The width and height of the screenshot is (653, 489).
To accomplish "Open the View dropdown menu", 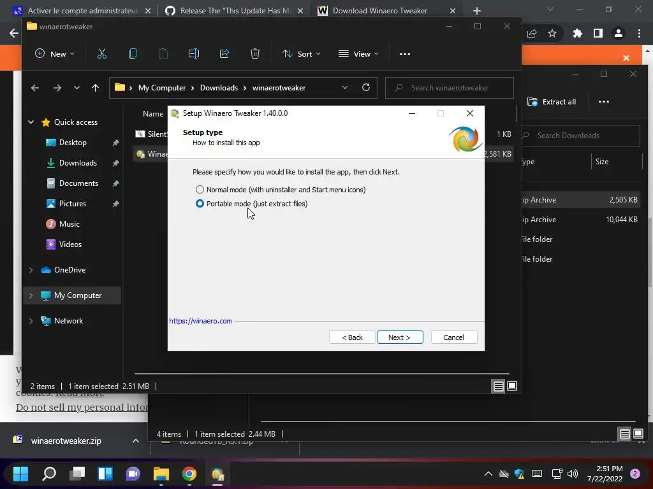I will point(358,53).
